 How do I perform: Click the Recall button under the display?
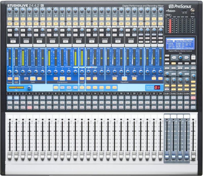click(193, 63)
